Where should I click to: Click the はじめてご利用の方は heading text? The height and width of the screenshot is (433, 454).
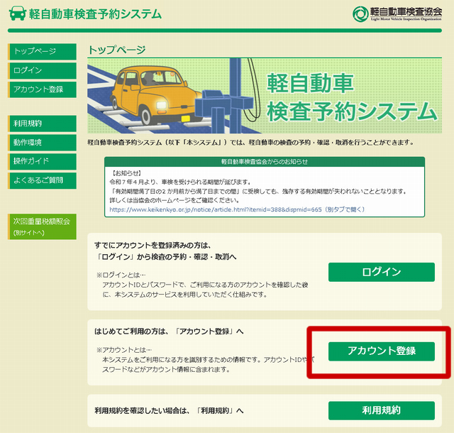tap(169, 331)
